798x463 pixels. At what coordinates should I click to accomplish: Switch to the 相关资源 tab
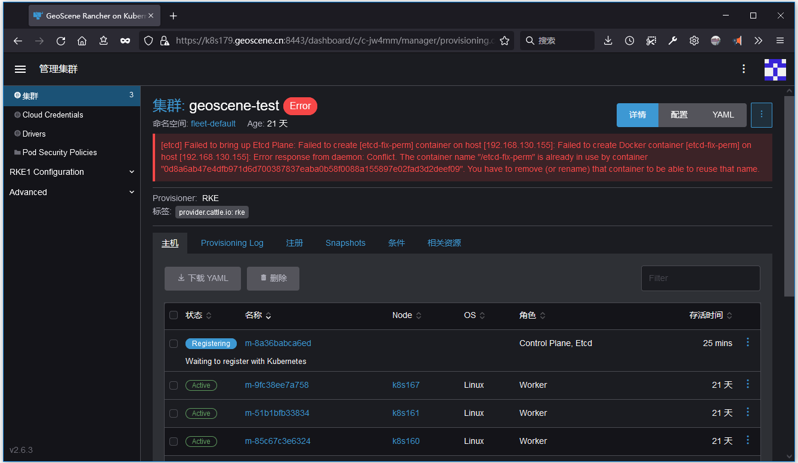(444, 243)
